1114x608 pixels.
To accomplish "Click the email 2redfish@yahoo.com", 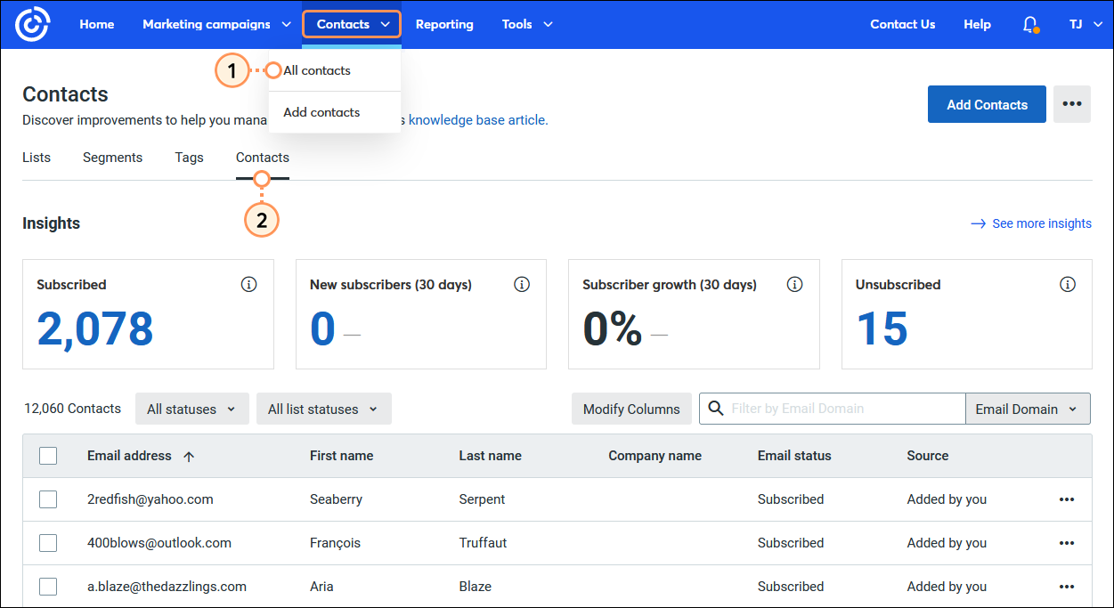I will pyautogui.click(x=150, y=499).
